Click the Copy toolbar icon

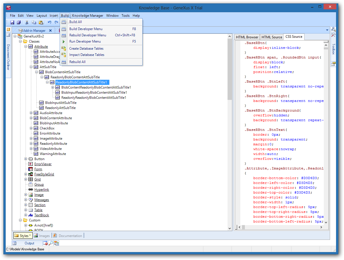34,22
